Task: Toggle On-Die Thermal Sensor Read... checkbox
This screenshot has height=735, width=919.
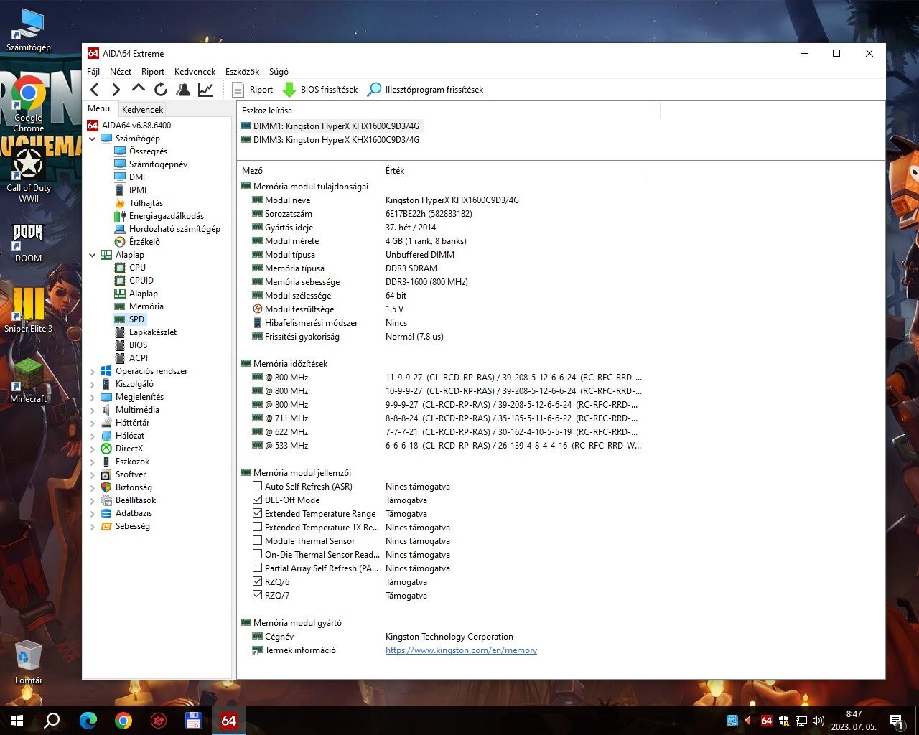Action: coord(257,554)
